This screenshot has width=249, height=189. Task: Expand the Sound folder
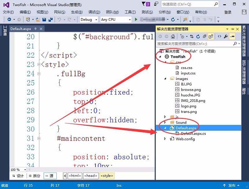tap(165, 122)
